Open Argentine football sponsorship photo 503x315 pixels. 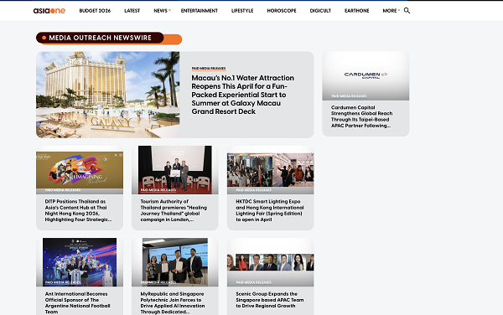80,262
